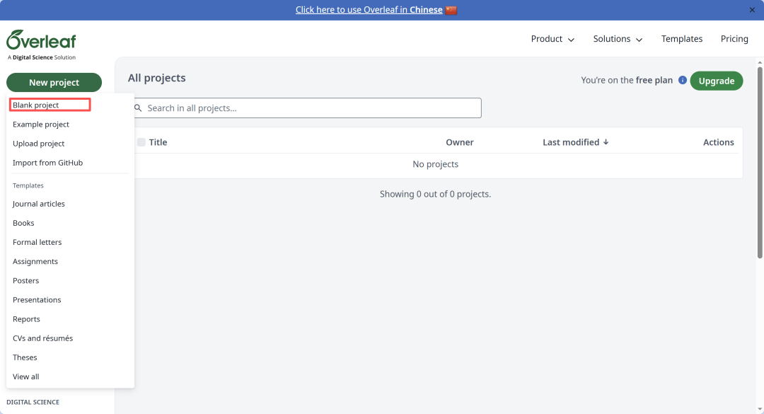Click the New project button

(x=54, y=83)
